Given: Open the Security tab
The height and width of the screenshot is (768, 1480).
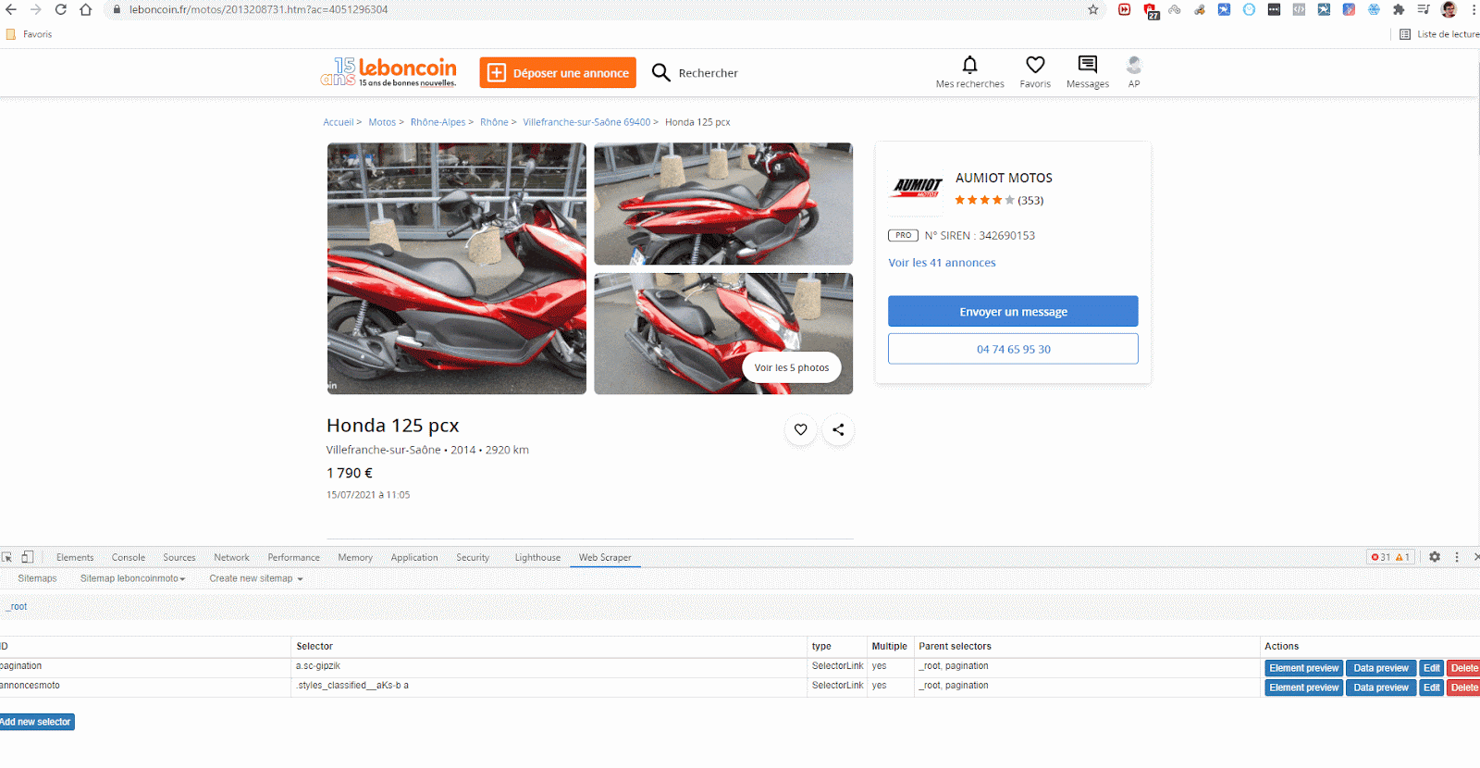Looking at the screenshot, I should coord(473,557).
